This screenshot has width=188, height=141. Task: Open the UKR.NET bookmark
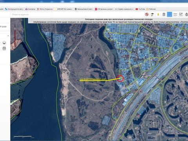(63, 9)
